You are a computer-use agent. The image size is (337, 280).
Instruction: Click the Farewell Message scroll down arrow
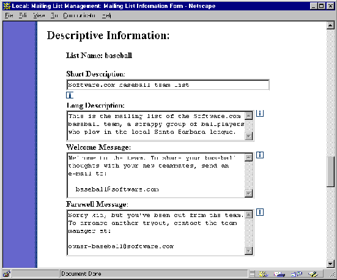[x=249, y=251]
